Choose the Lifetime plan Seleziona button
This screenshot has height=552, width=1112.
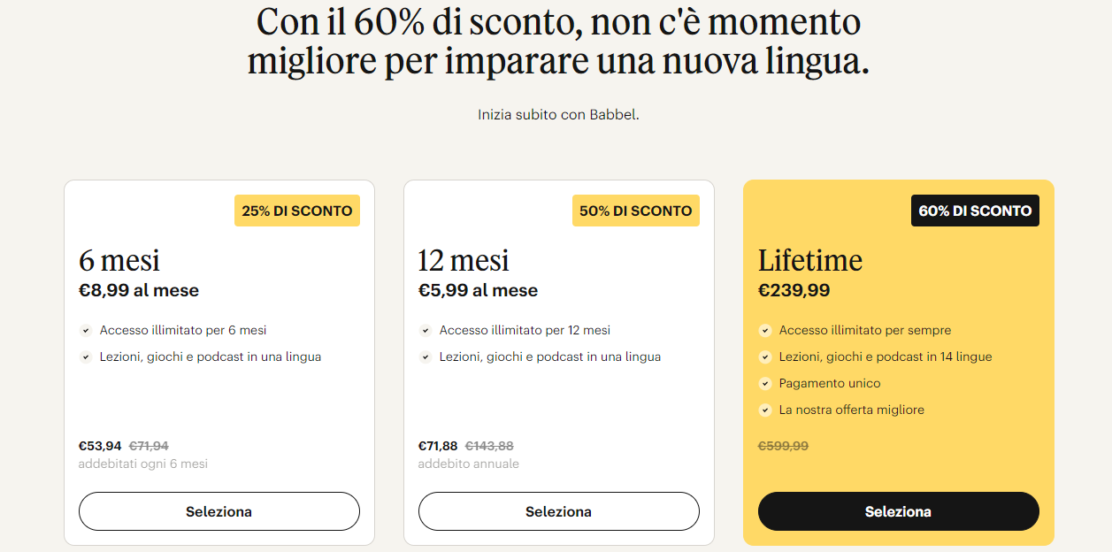coord(898,511)
